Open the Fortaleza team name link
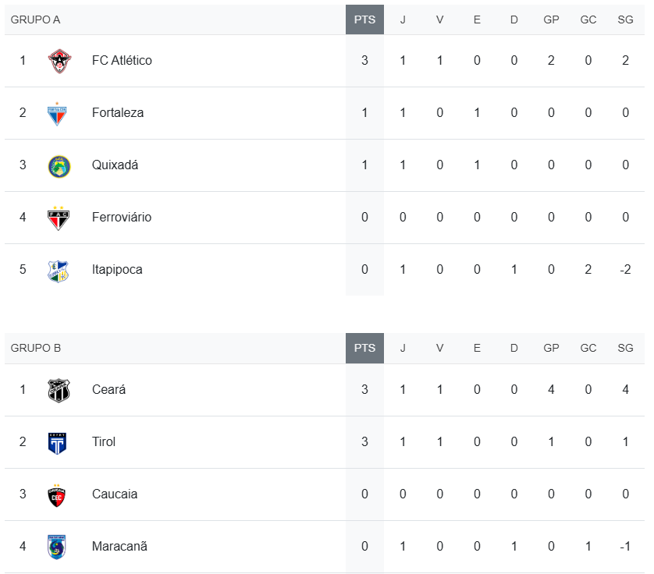654x574 pixels. [x=118, y=113]
